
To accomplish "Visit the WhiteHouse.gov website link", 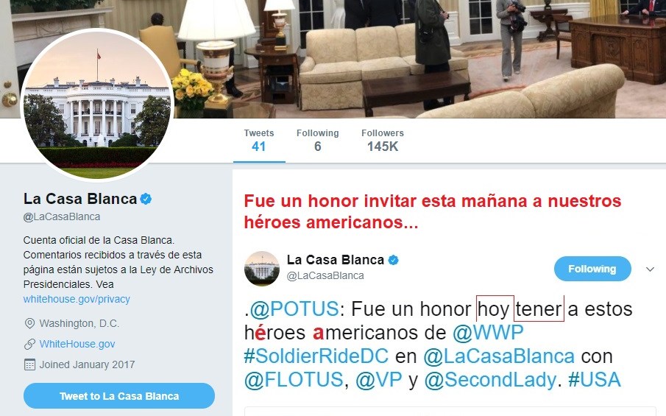I will pyautogui.click(x=77, y=344).
